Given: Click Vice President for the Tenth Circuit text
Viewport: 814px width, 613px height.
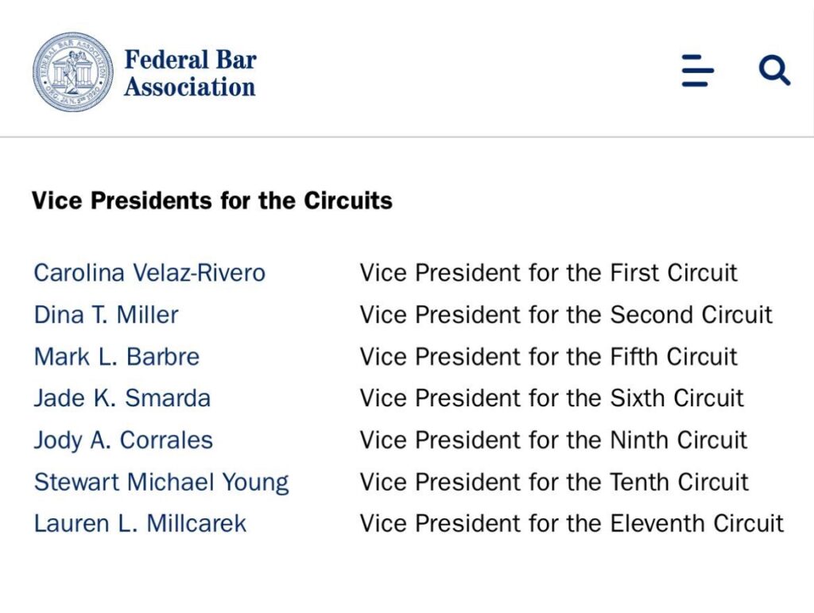Looking at the screenshot, I should [x=554, y=482].
